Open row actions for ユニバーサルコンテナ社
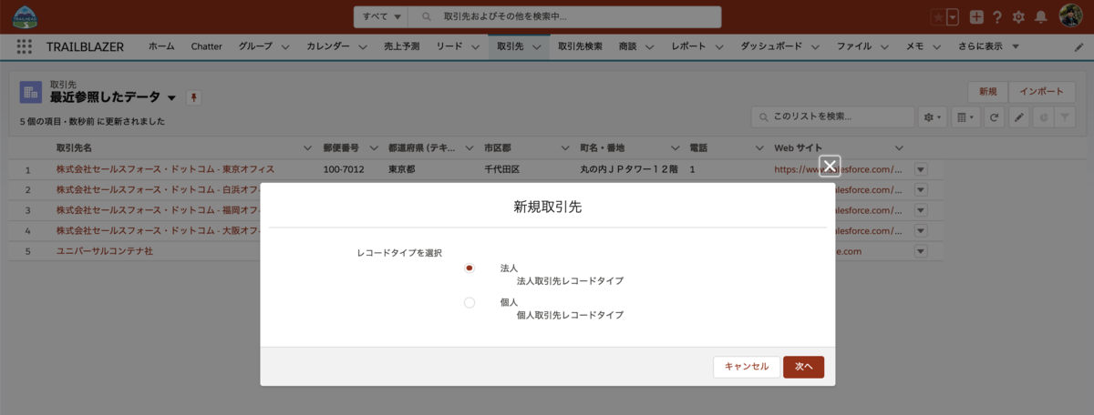This screenshot has width=1094, height=415. point(920,251)
